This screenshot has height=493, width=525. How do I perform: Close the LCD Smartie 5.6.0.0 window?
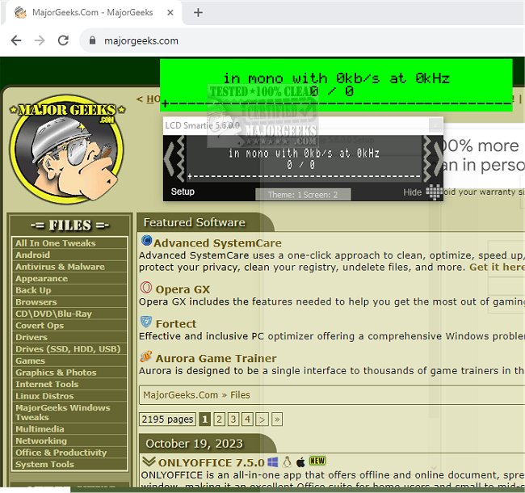pos(435,125)
